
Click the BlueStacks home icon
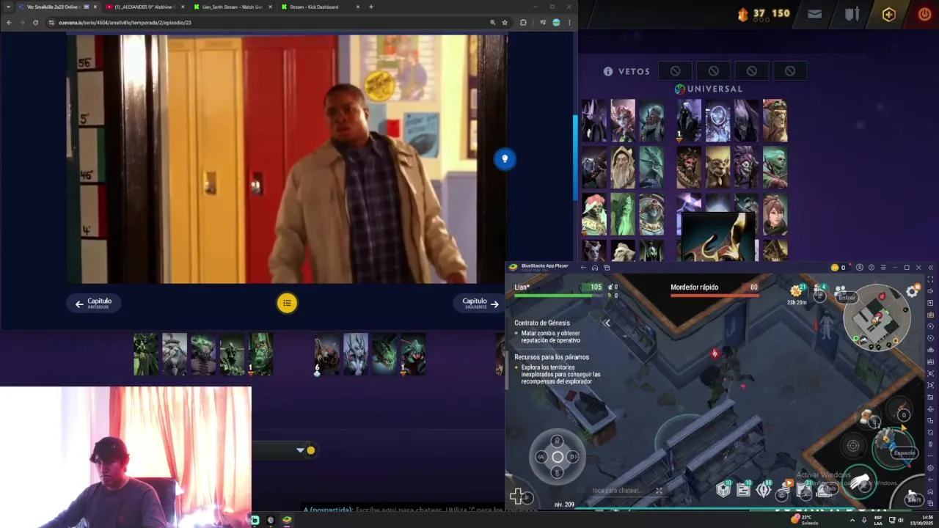click(595, 268)
